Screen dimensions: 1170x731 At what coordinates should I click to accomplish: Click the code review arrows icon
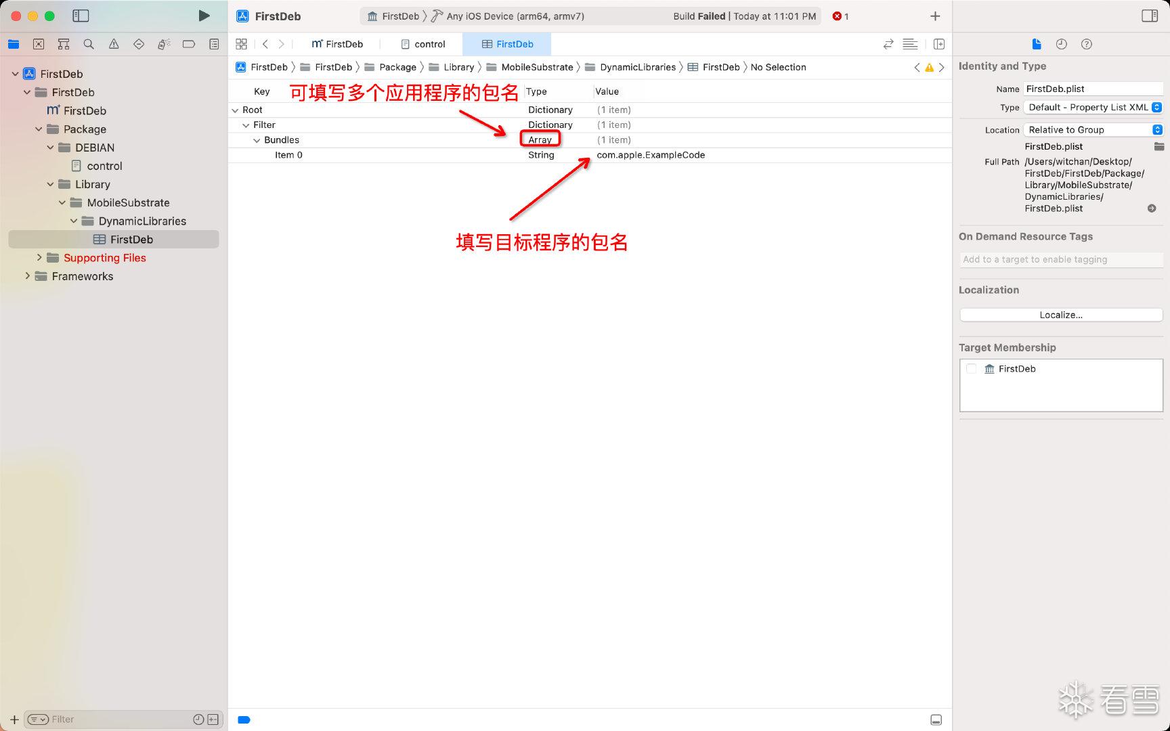coord(888,44)
